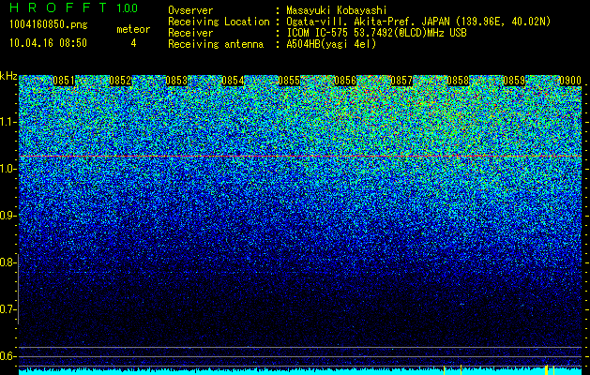The image size is (590, 375).
Task: Click the 0853 time marker
Action: 176,81
